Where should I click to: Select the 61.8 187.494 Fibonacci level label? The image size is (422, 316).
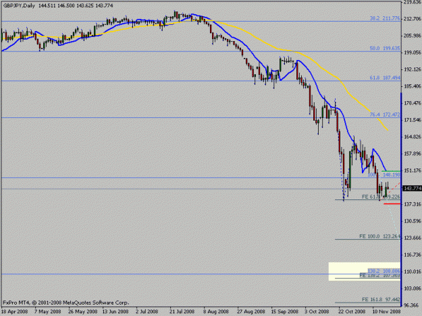pos(385,77)
